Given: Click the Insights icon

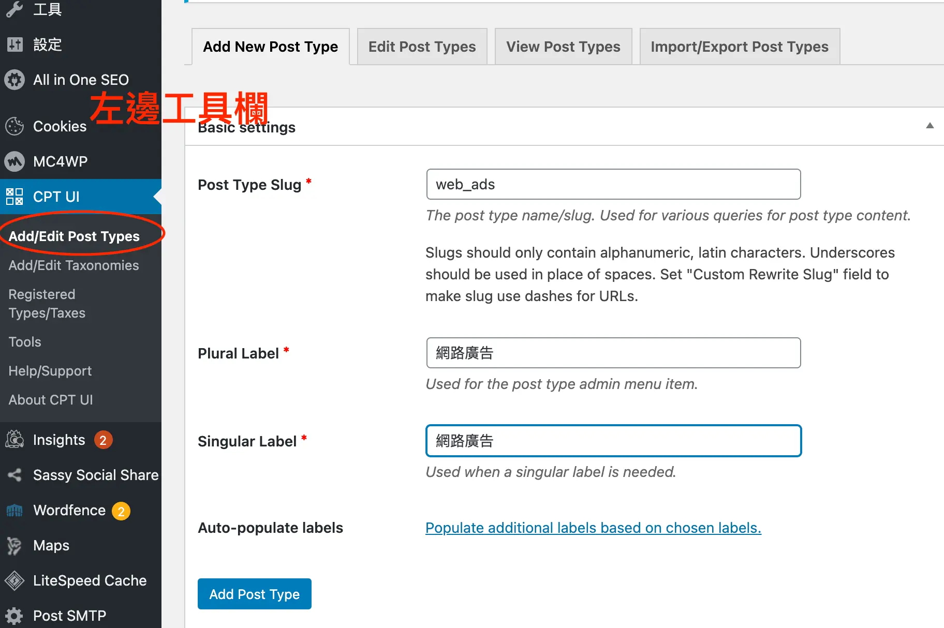Looking at the screenshot, I should point(14,440).
